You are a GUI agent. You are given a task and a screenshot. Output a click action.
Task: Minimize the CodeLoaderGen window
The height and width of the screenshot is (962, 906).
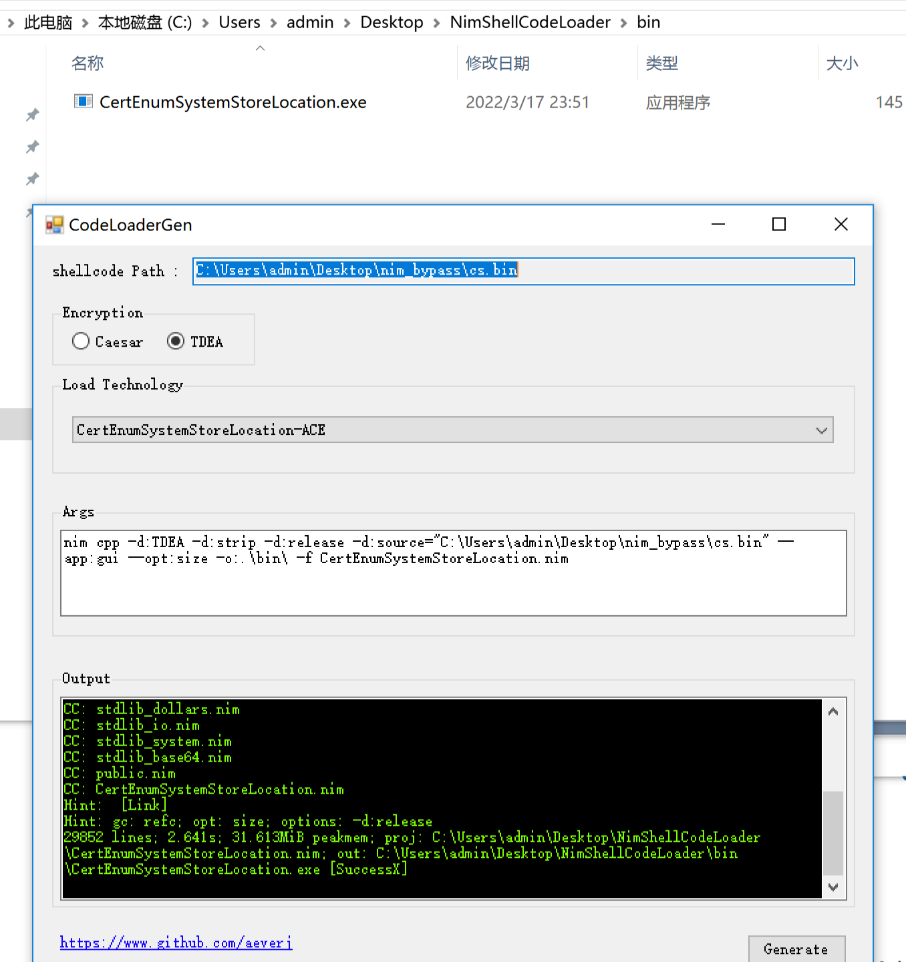pos(718,224)
